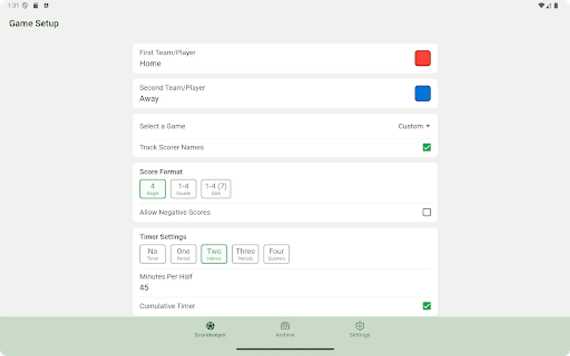Select the 4 Single score format

tap(152, 189)
